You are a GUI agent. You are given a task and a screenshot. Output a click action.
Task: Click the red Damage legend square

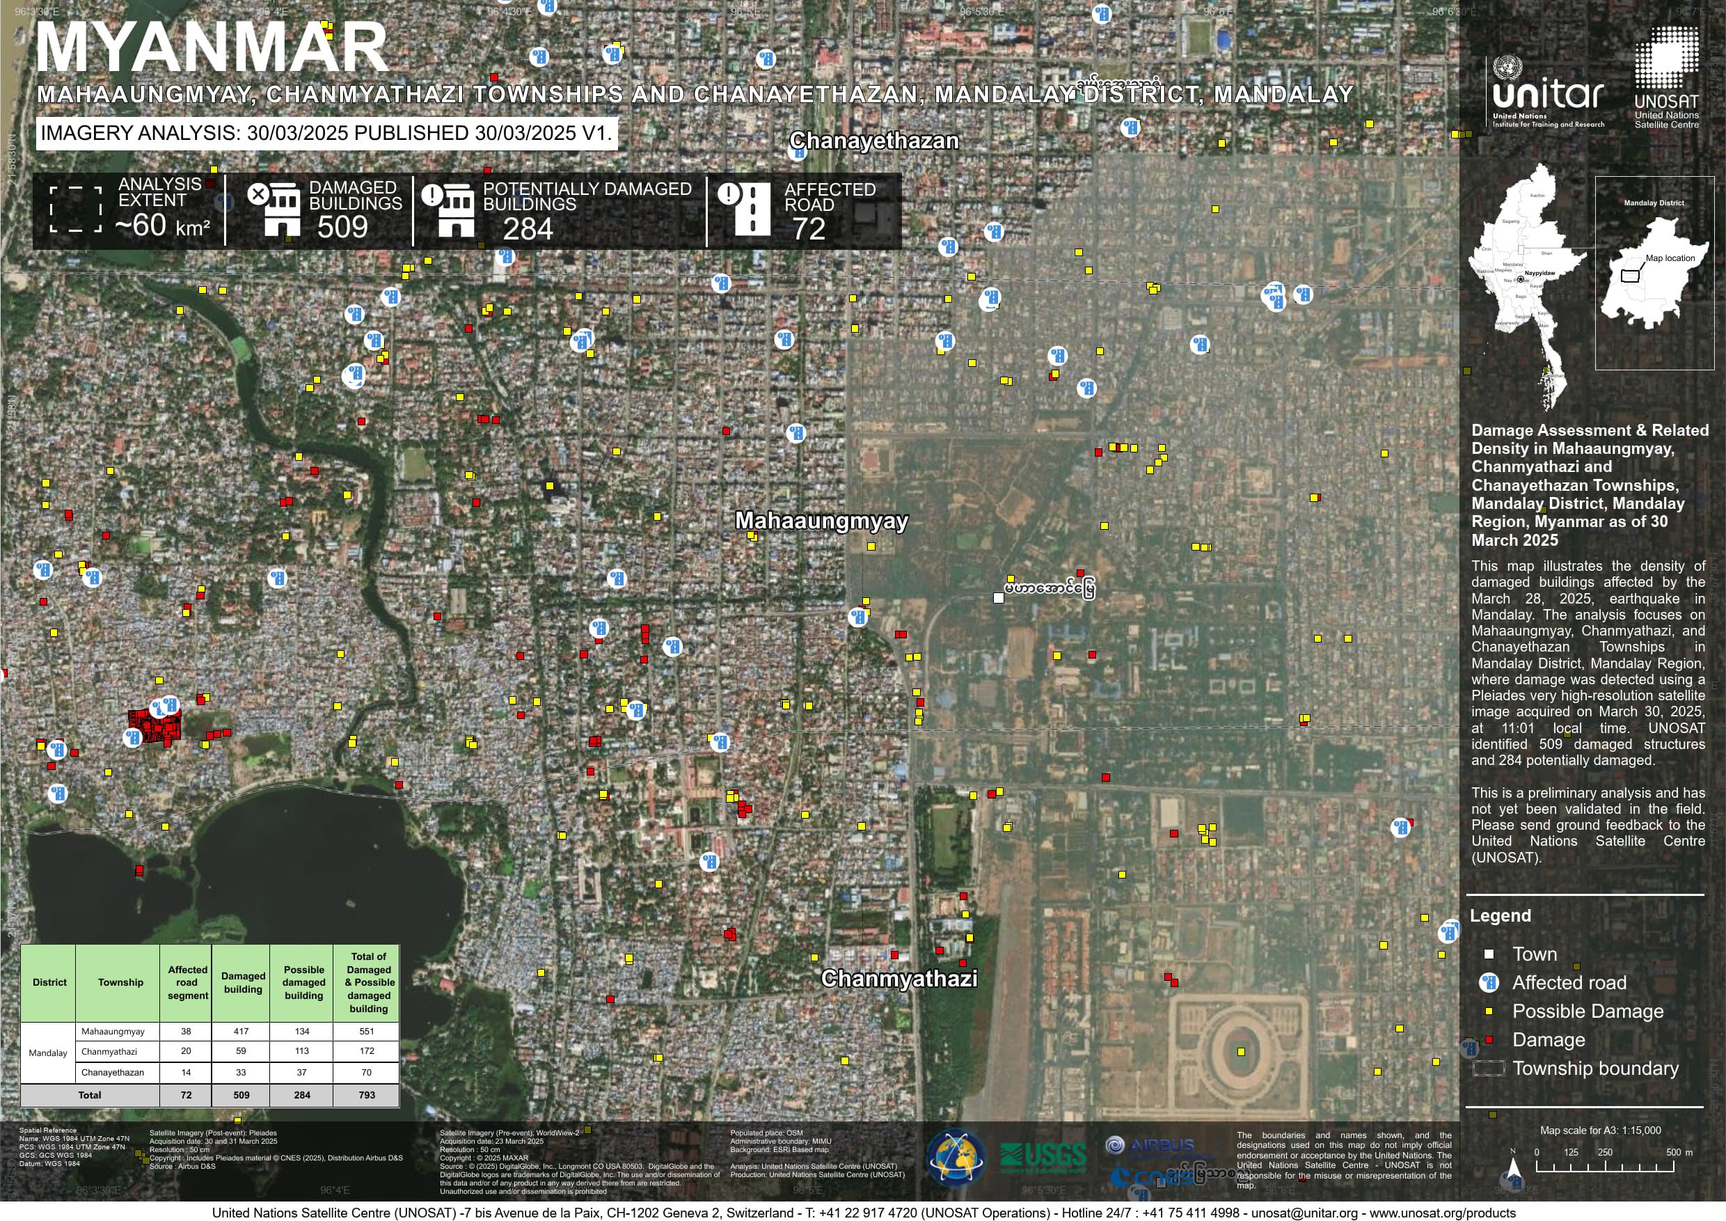pos(1489,1040)
